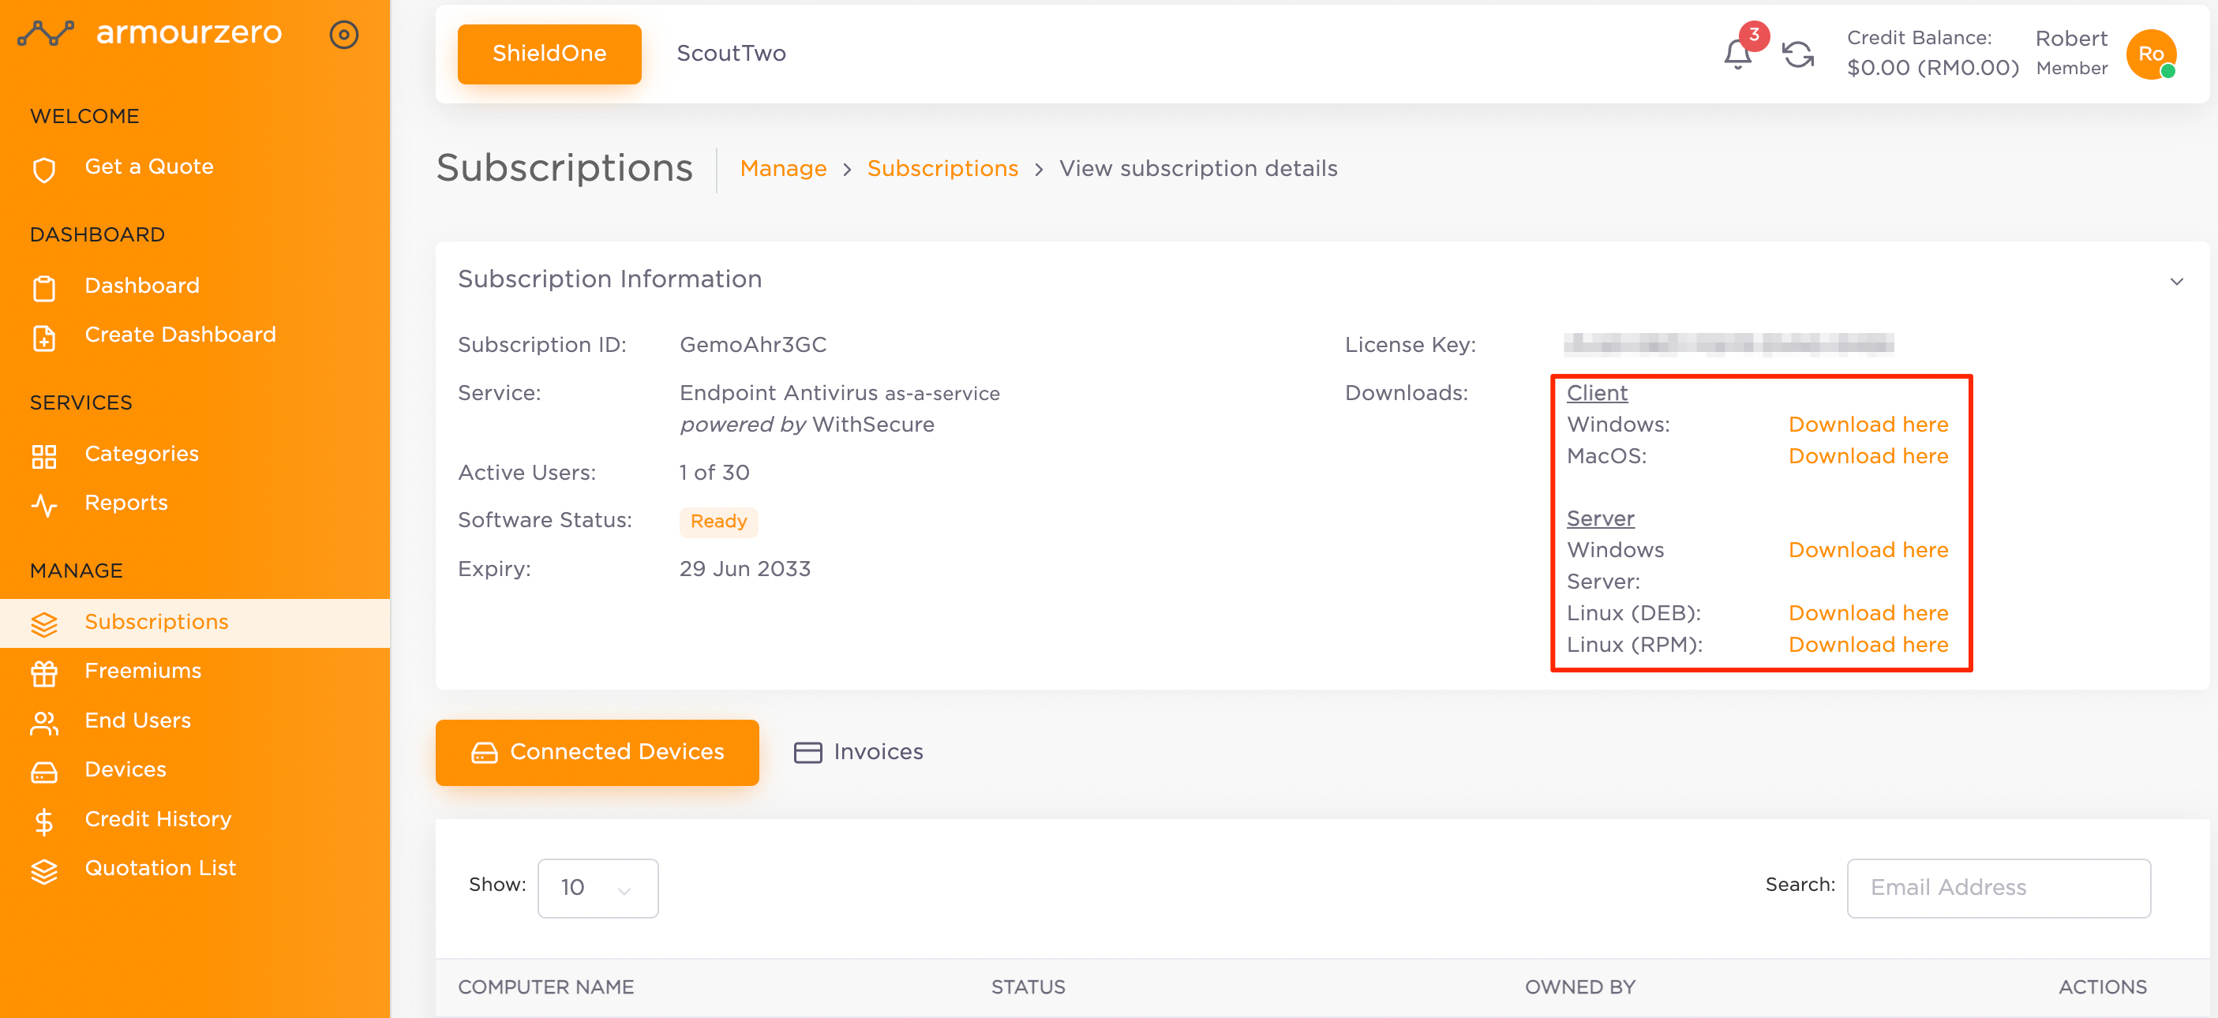2218x1018 pixels.
Task: Click the blurred License Key value
Action: coord(1728,344)
